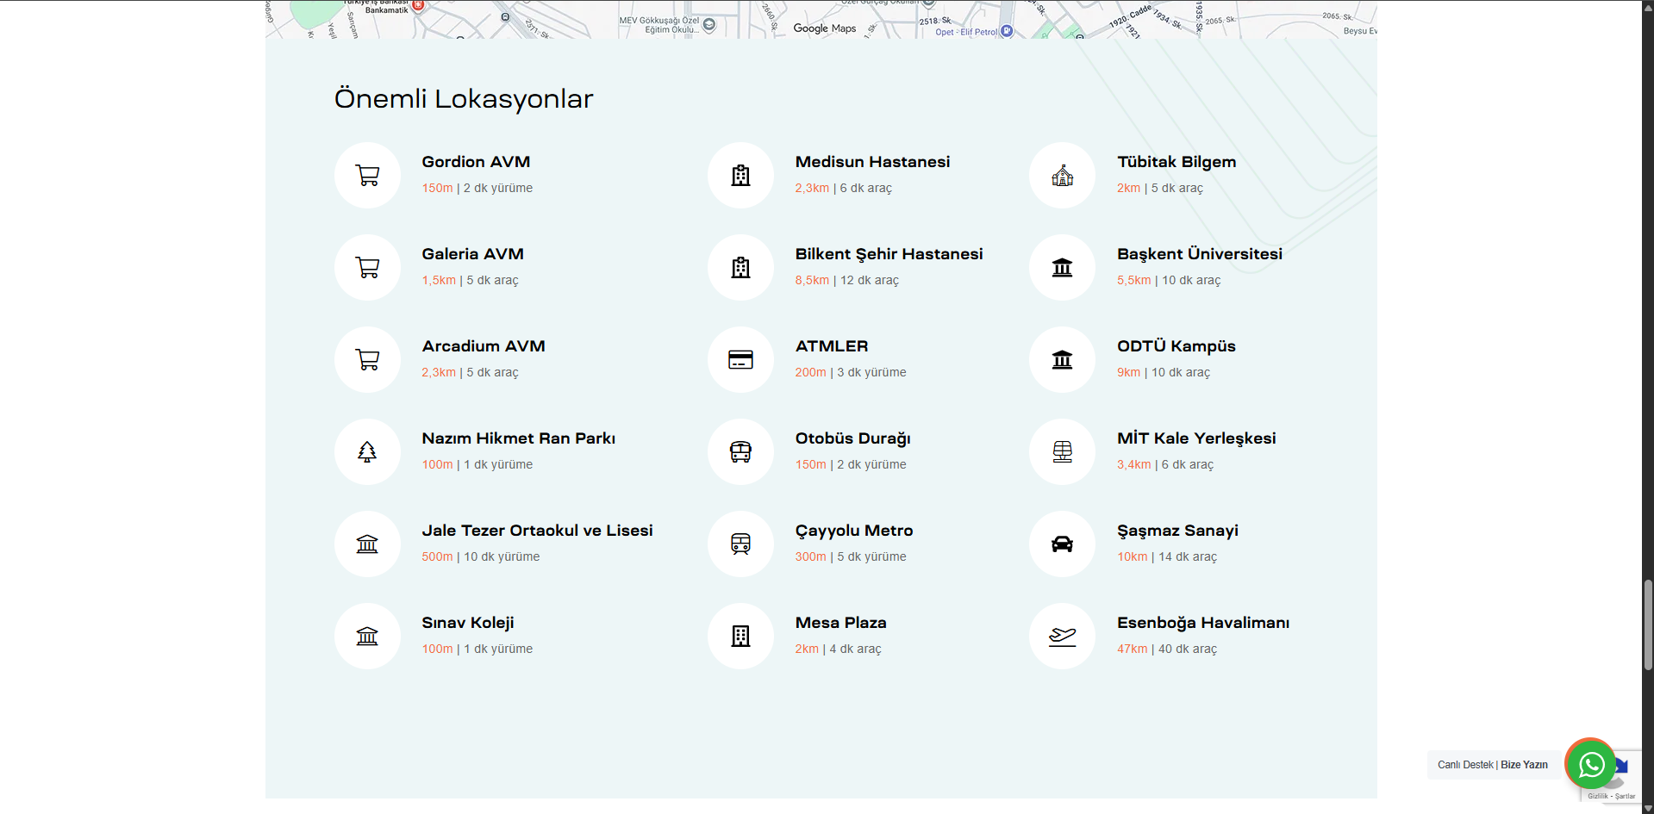This screenshot has height=814, width=1654.
Task: Open WhatsApp chat via green floating icon
Action: 1590,764
